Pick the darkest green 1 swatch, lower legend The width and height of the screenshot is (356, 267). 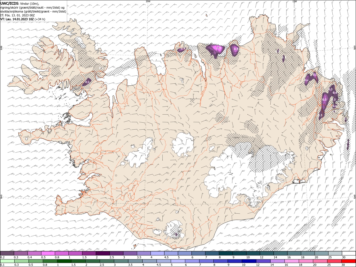point(64,261)
